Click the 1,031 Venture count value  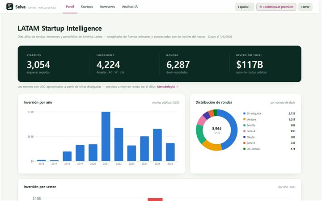click(292, 119)
